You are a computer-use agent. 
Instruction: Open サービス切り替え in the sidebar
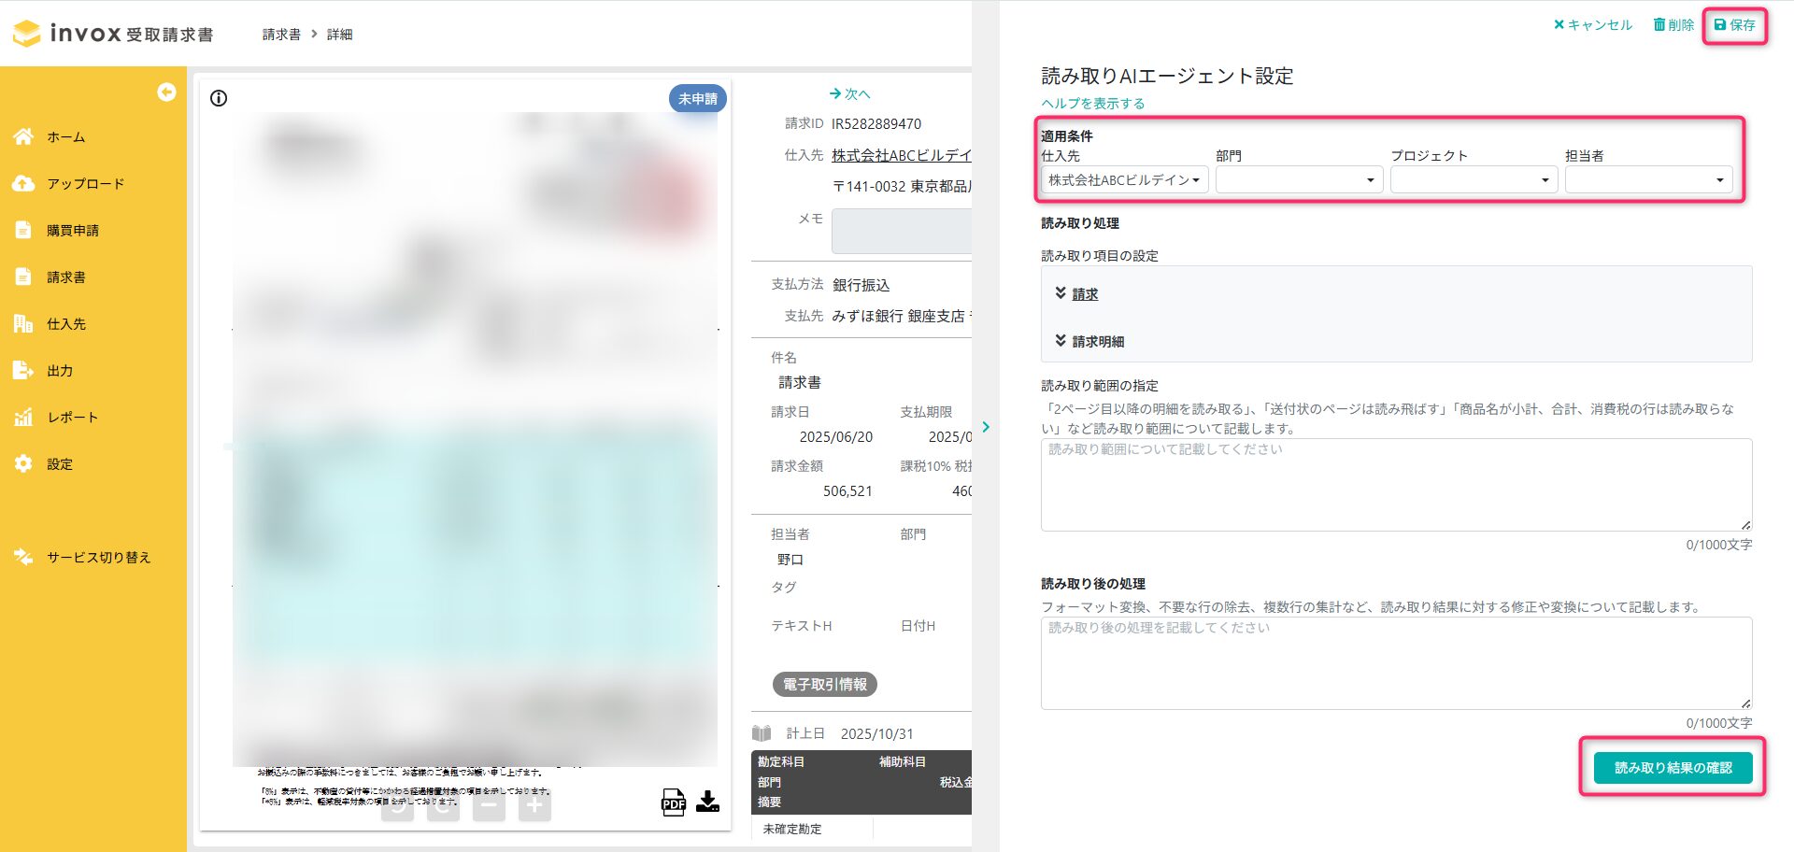coord(98,558)
